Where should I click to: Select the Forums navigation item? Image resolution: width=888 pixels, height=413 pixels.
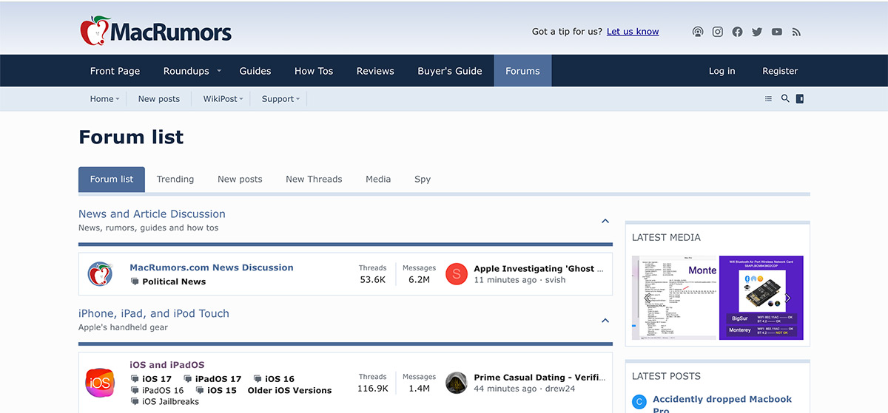pos(522,71)
